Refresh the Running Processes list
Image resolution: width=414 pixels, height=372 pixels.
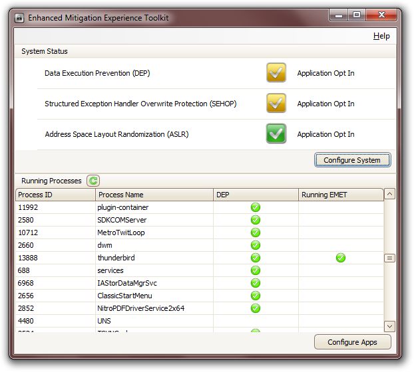tap(93, 181)
